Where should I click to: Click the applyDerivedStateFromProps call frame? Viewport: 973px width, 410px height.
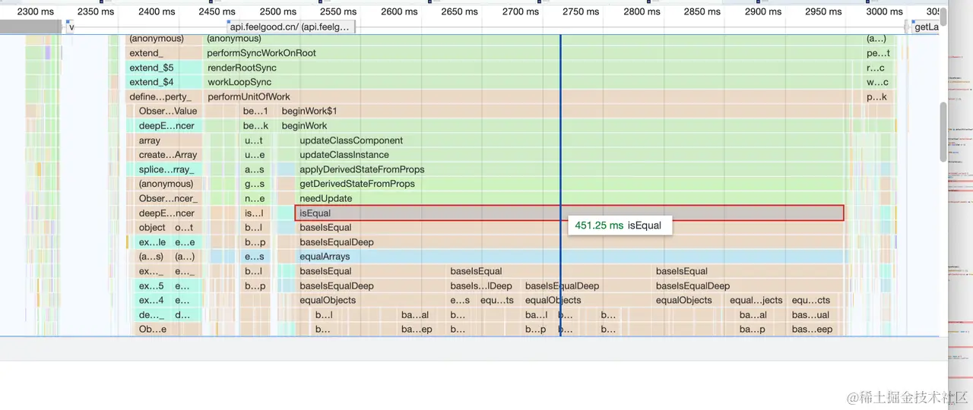point(571,169)
